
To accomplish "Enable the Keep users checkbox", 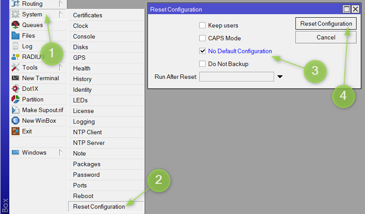I will [x=202, y=26].
